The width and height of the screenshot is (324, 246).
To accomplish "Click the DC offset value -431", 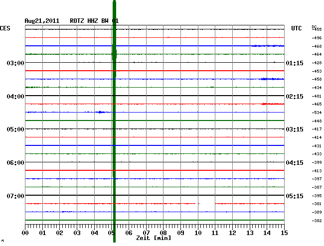I will [x=317, y=146].
